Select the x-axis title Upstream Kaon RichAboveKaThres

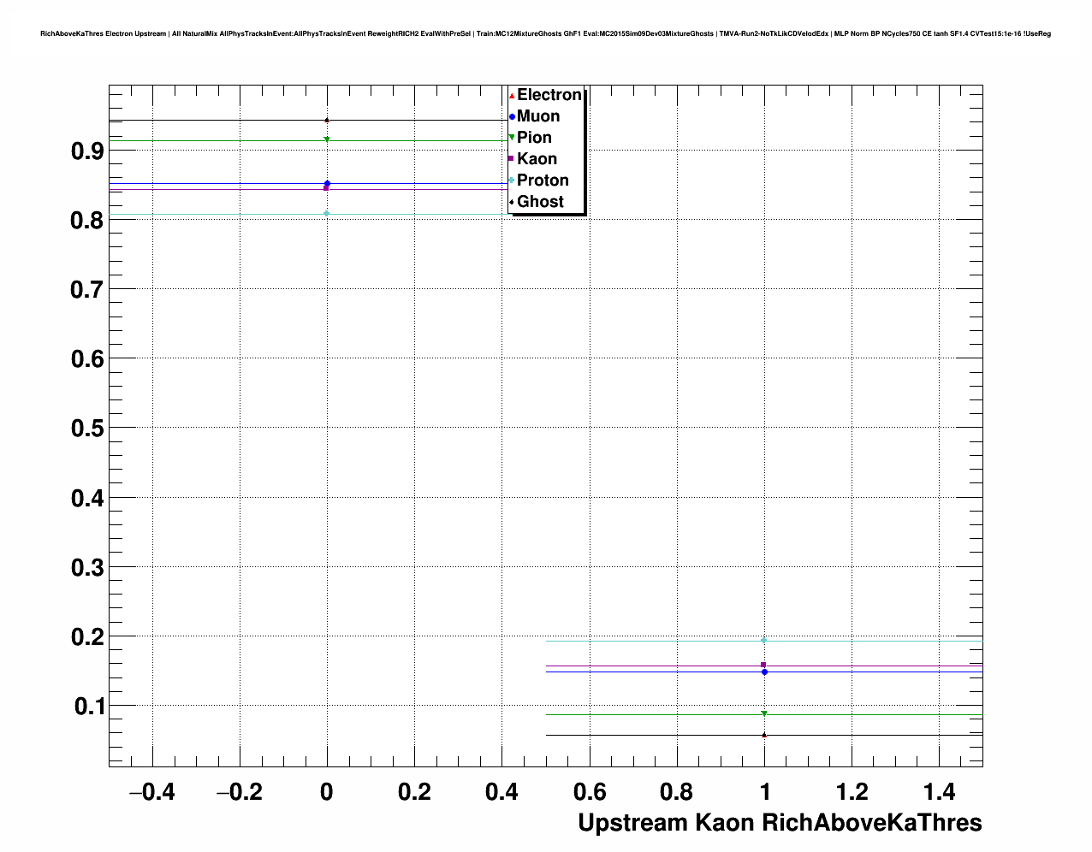point(780,823)
